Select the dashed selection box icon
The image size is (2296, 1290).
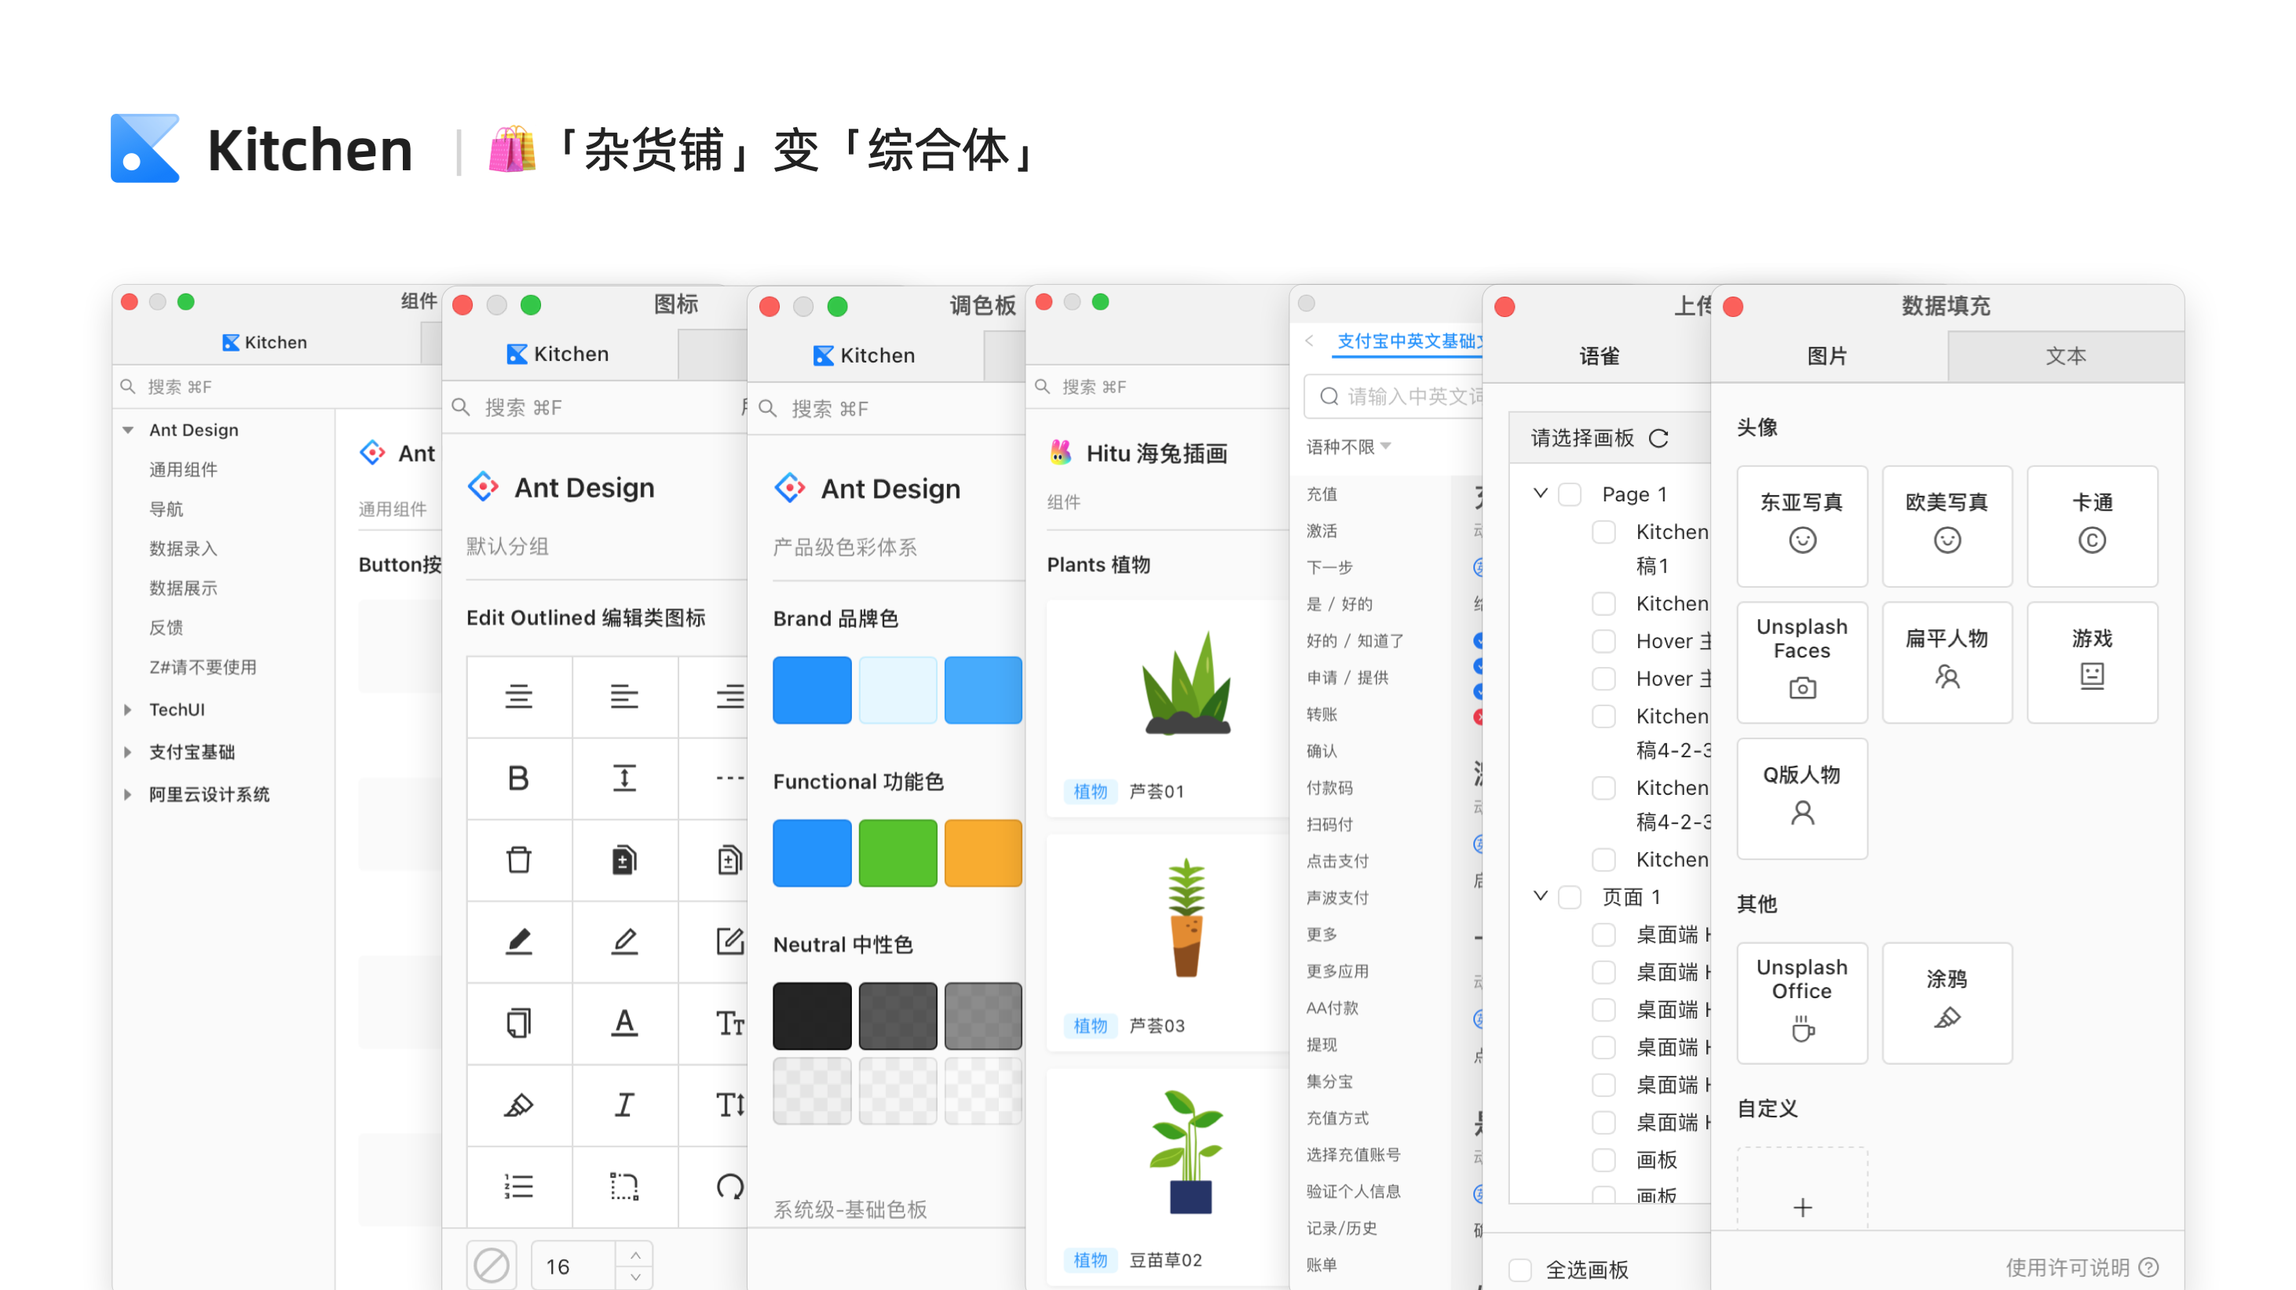624,1186
